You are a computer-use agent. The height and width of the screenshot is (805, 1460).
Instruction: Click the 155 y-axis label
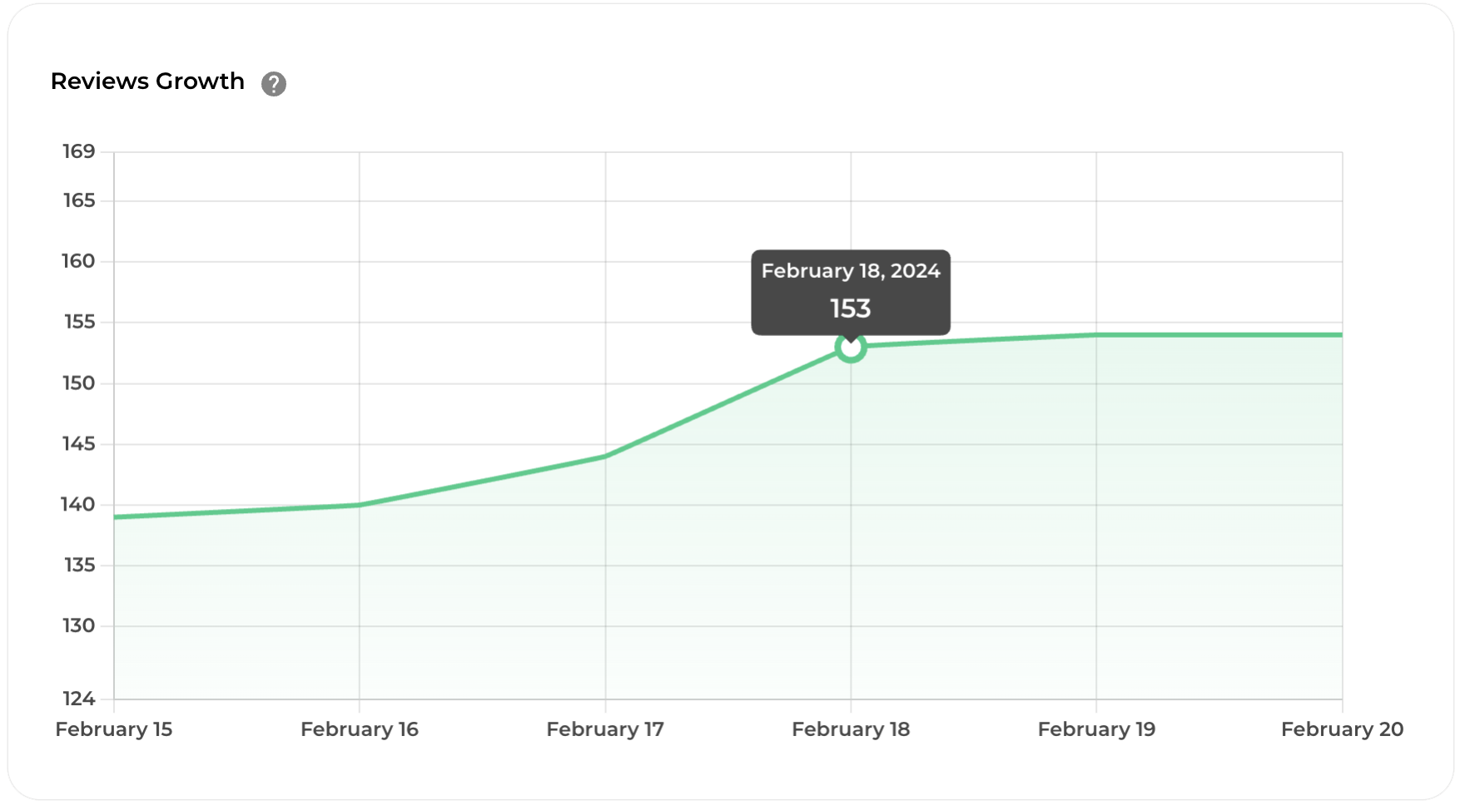click(79, 322)
